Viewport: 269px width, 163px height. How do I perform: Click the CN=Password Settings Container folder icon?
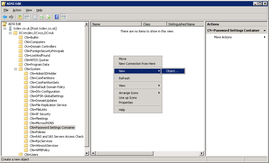coord(26,128)
